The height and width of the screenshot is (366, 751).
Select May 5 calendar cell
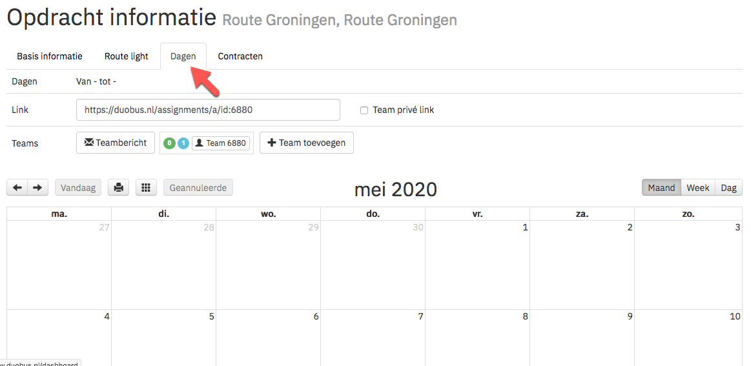(164, 338)
